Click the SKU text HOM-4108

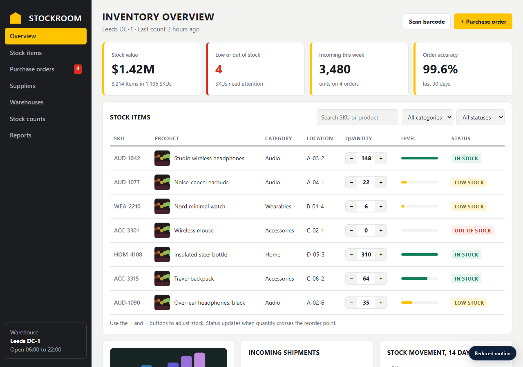128,254
